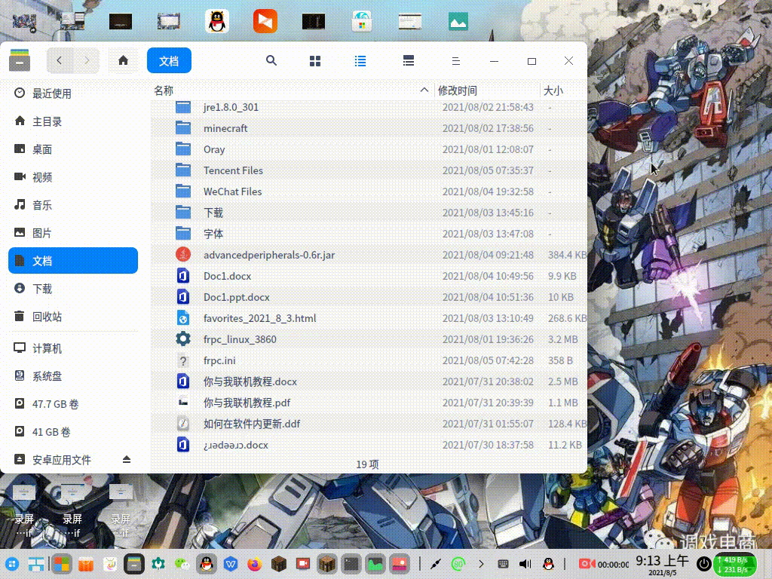Select the list view mode icon
The height and width of the screenshot is (579, 772).
pos(360,61)
